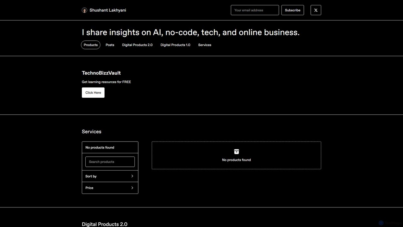Click Shushant Lakhyani's avatar picture
Viewport: 403px width, 227px height.
[84, 10]
